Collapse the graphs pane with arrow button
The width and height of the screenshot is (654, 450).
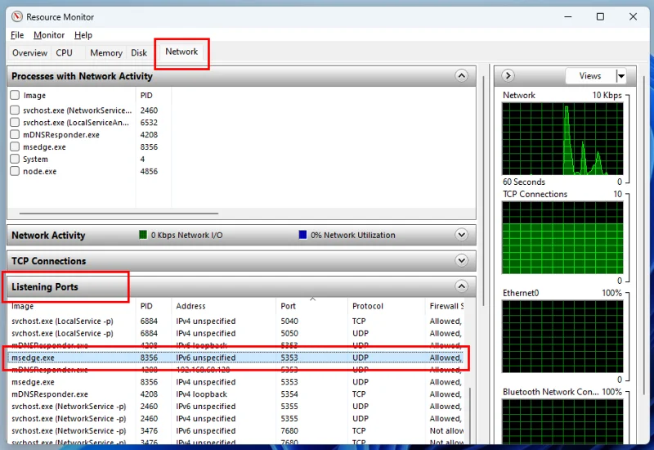pyautogui.click(x=508, y=75)
